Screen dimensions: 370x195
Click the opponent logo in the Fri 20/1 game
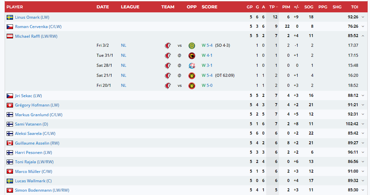[x=192, y=86]
